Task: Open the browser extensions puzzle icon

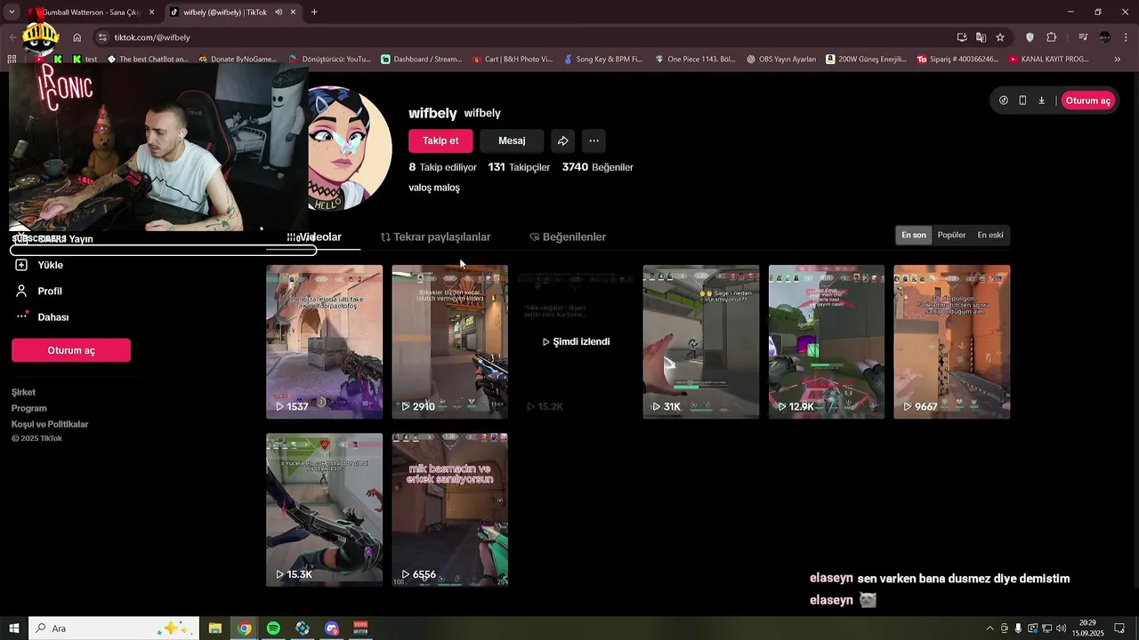Action: point(1052,37)
